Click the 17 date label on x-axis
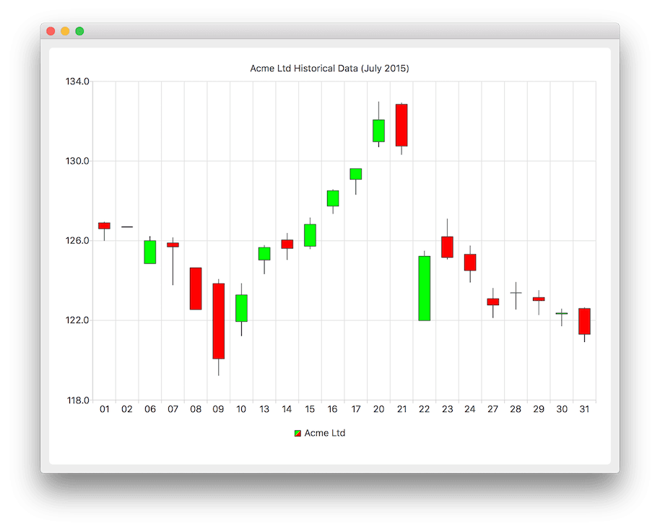Screen dimensions: 660x531 [x=355, y=409]
